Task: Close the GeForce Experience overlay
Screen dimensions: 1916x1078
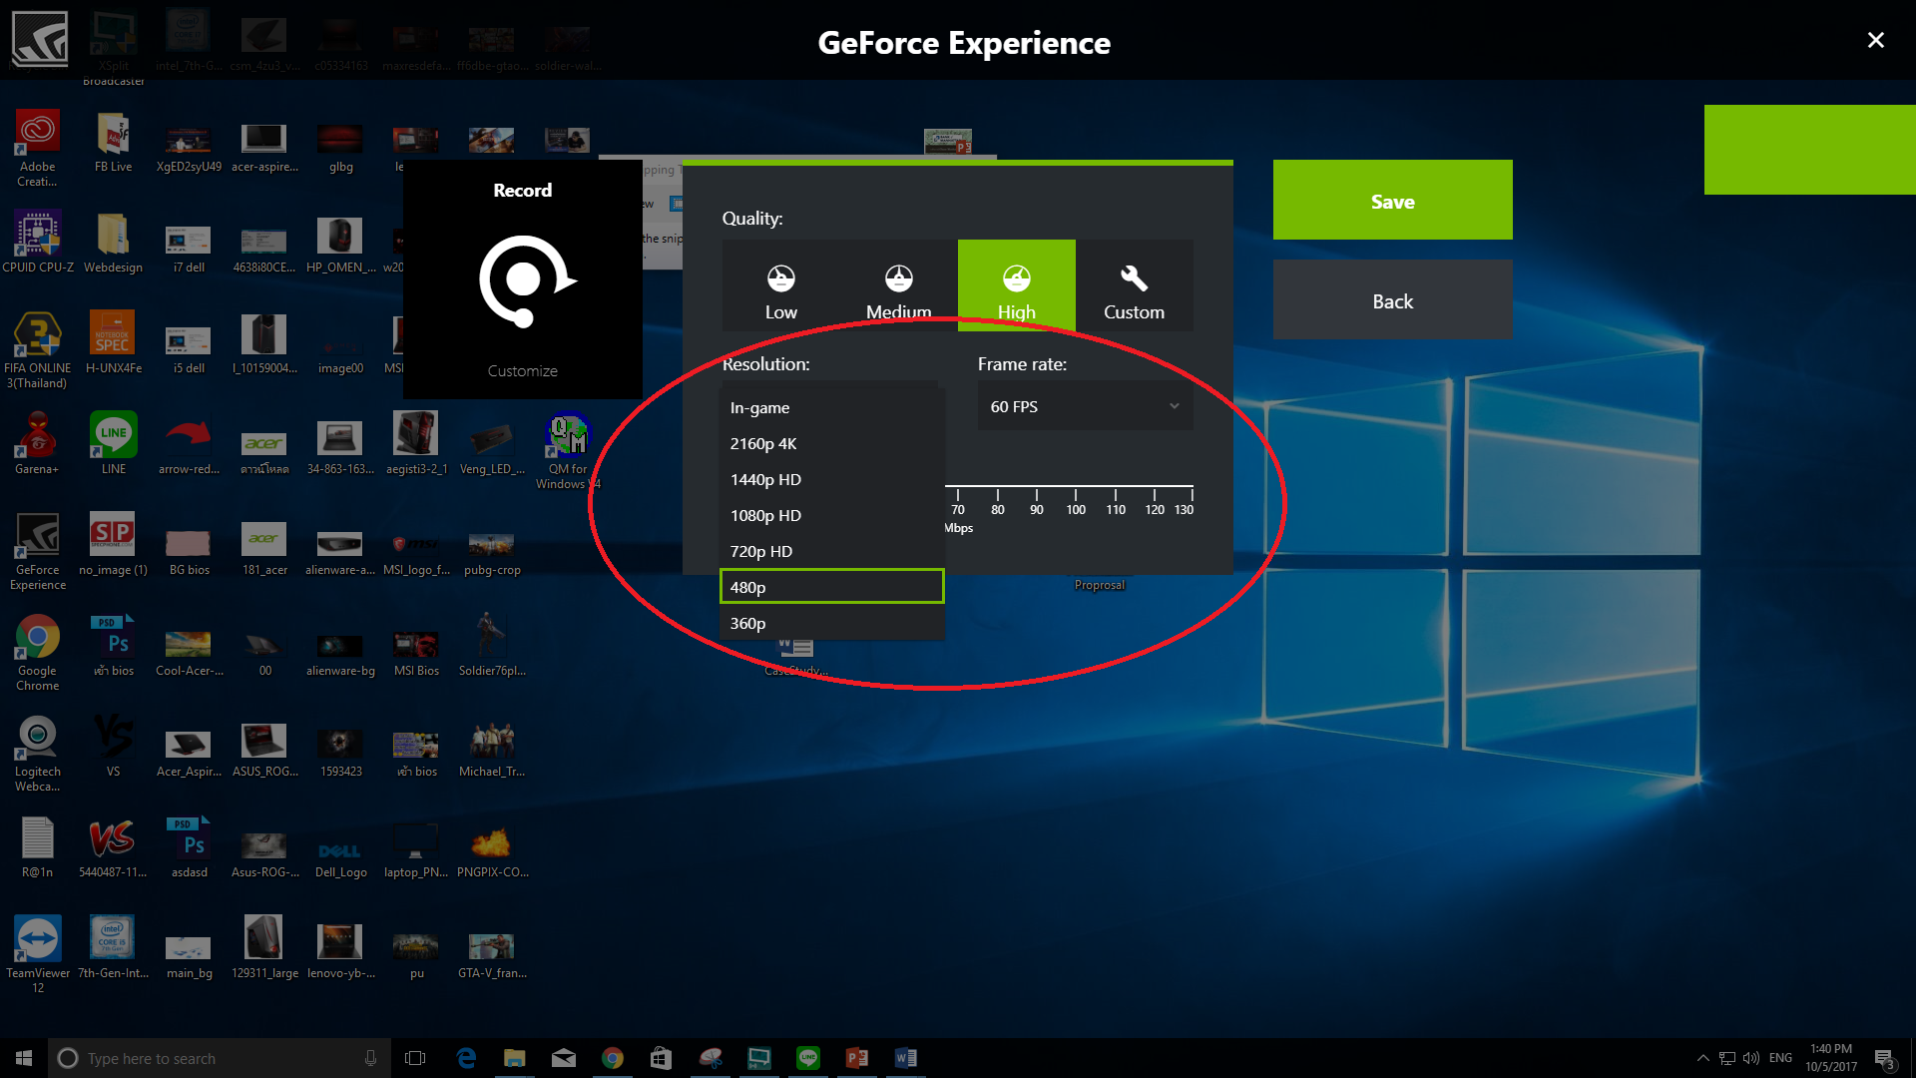Action: 1875,40
